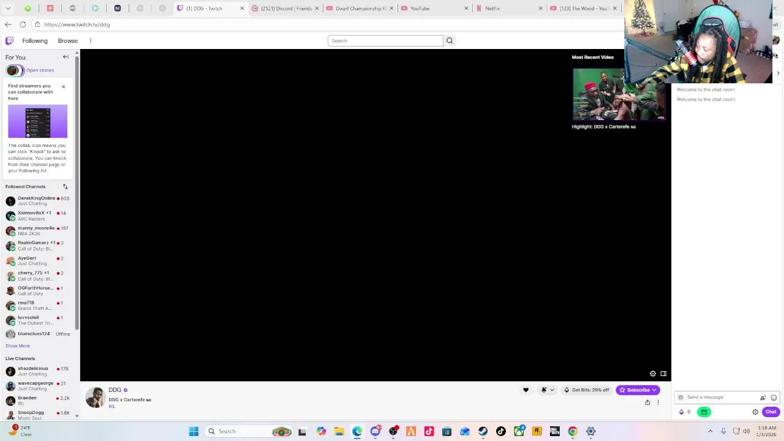Reload the page
The image size is (784, 441).
23,24
